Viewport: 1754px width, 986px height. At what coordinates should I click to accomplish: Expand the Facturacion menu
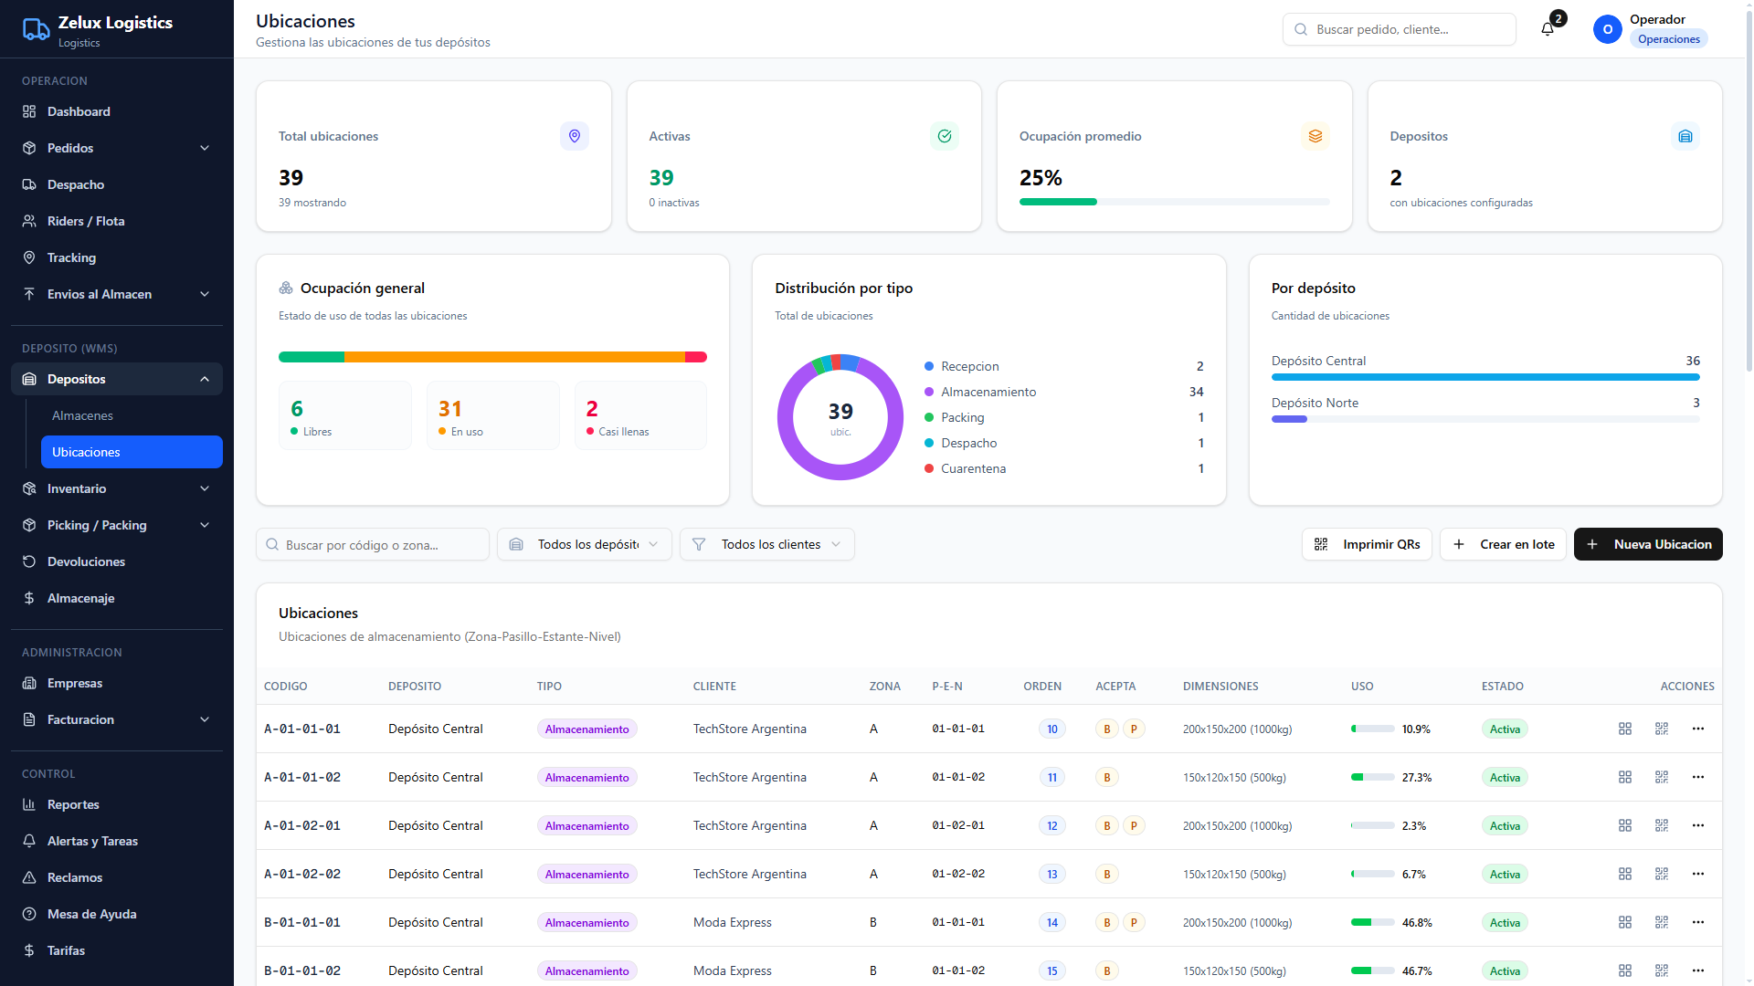(x=117, y=719)
